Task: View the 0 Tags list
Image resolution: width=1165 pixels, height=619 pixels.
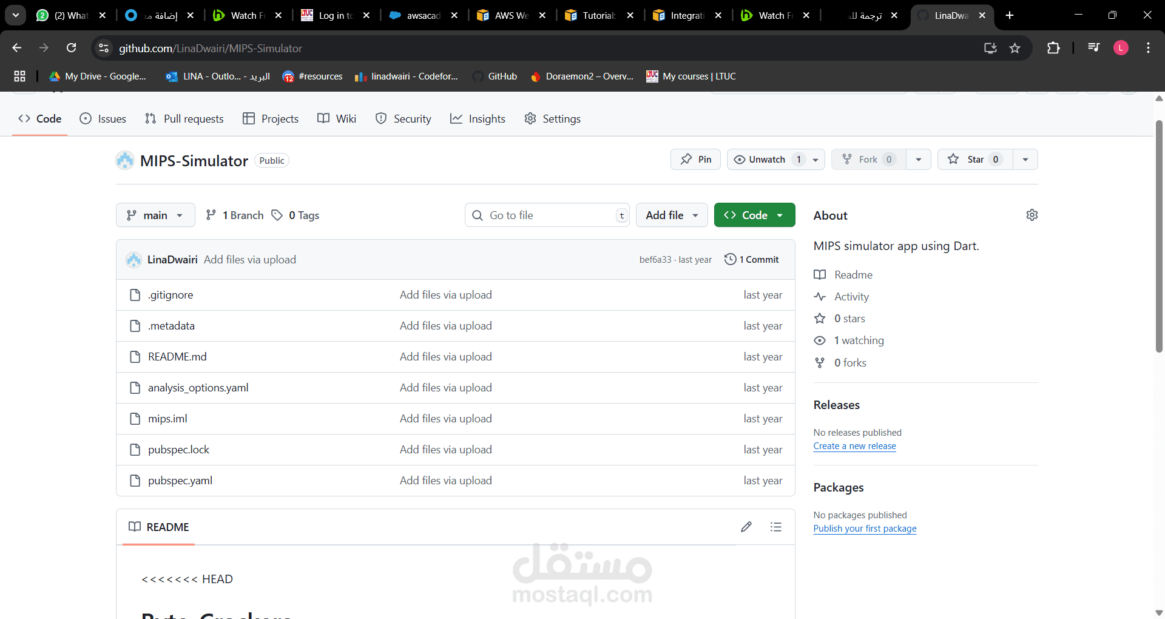Action: click(295, 215)
